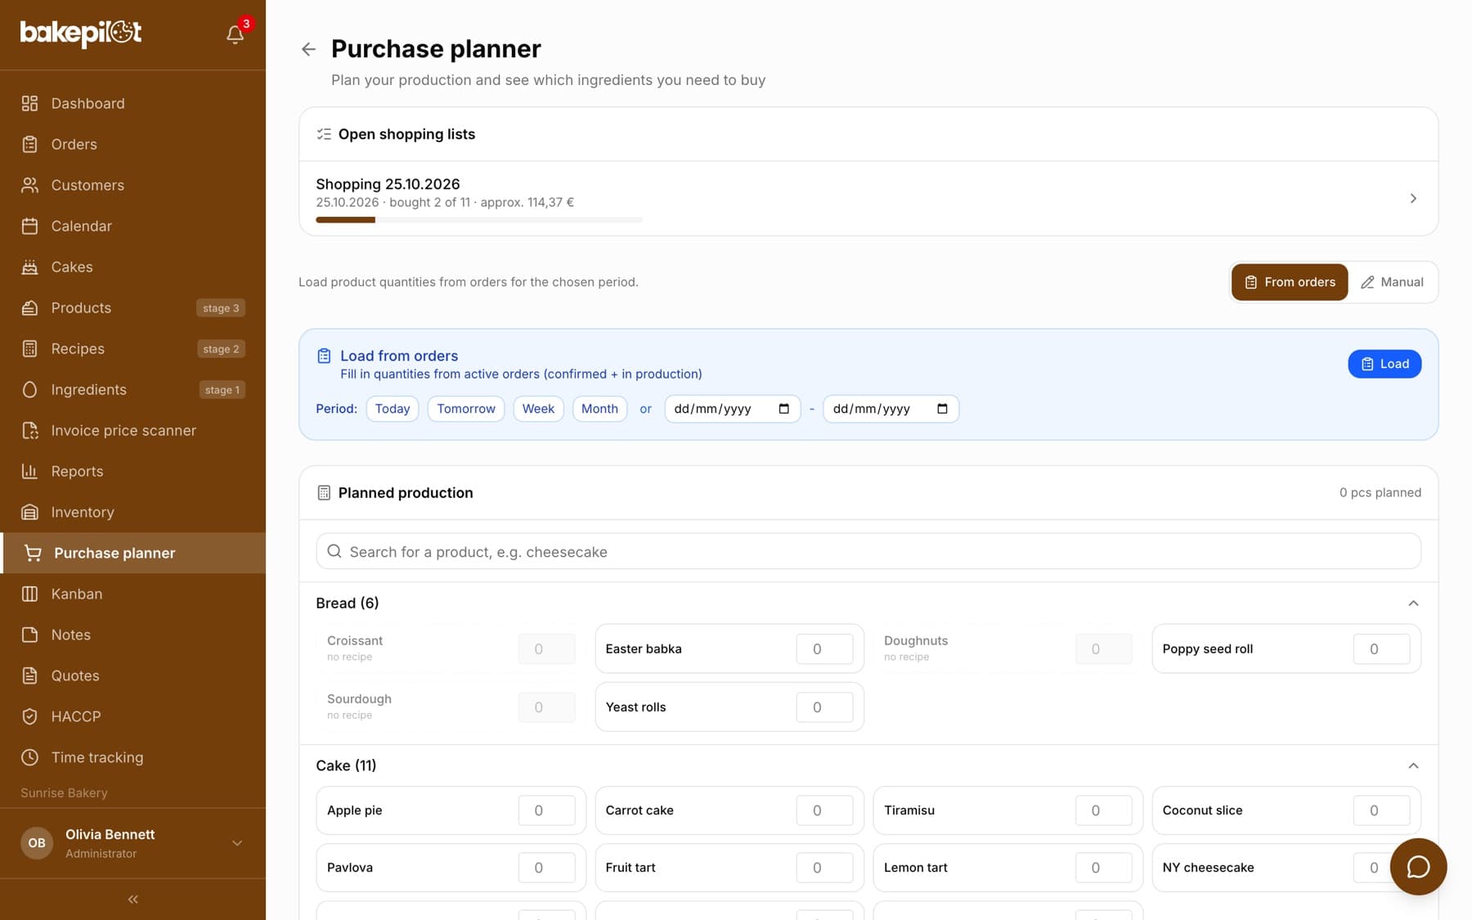This screenshot has height=920, width=1472.
Task: Select the Today period chip
Action: point(393,409)
